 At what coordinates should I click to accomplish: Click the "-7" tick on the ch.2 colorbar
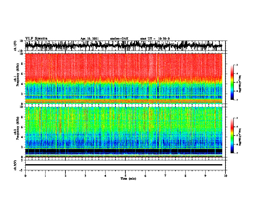(237, 153)
